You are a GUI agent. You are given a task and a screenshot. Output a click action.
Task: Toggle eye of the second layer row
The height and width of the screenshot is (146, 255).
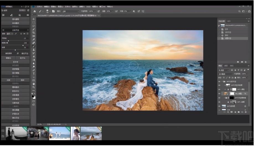(x=219, y=85)
